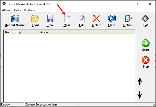Open the Options settings icon
Viewport: 156px width, 107px height.
coord(128,19)
